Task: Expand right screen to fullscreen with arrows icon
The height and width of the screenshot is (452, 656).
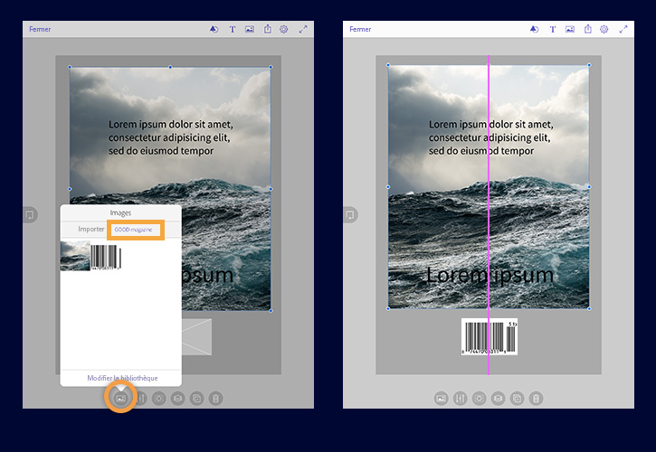Action: point(623,29)
